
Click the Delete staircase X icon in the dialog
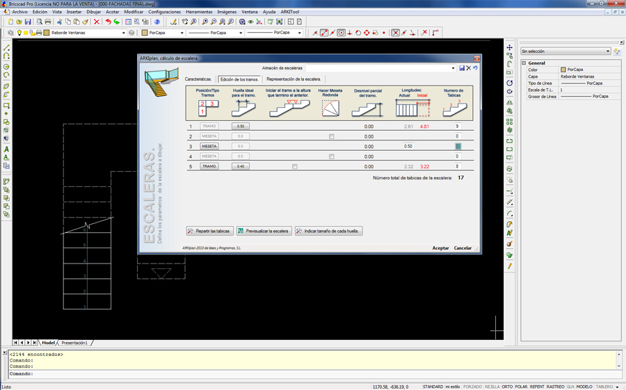coord(469,68)
